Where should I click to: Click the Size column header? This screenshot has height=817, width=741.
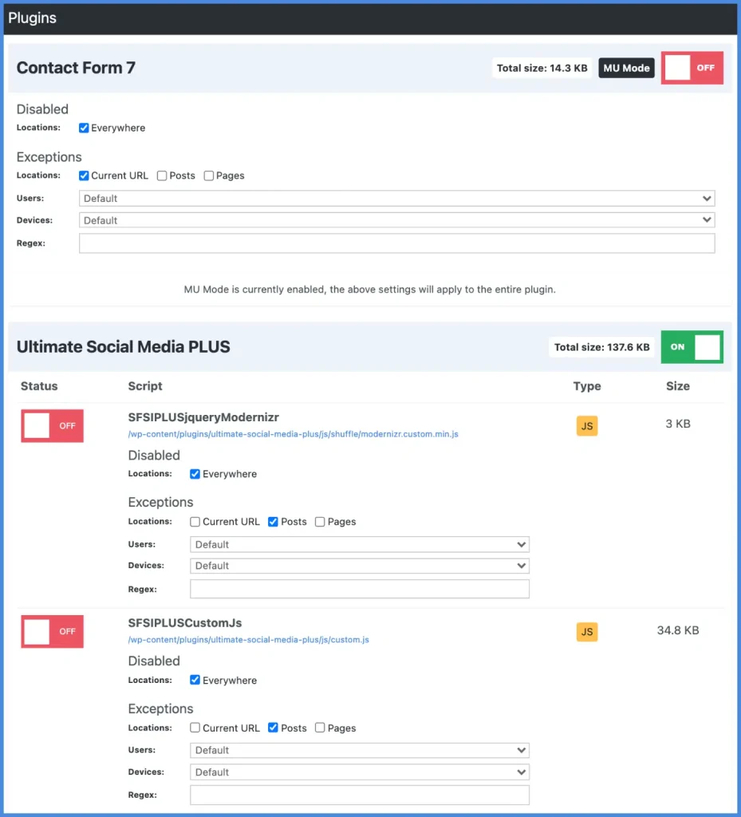click(677, 386)
